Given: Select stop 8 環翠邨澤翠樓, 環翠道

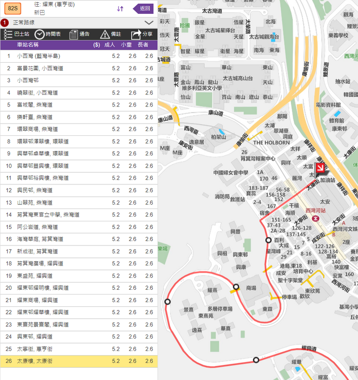Looking at the screenshot, I should coord(79,142).
